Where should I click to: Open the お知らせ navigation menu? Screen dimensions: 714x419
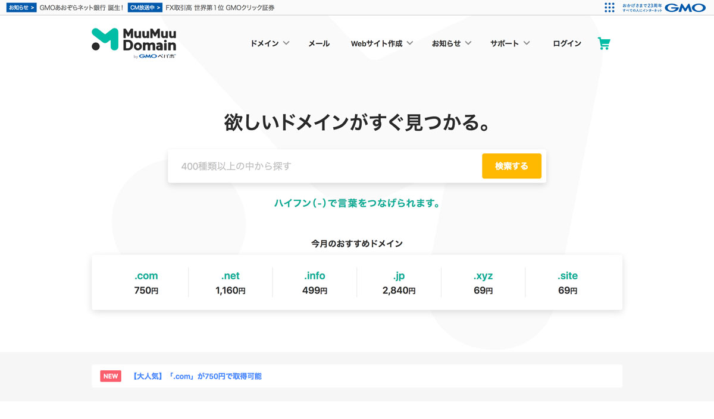446,43
